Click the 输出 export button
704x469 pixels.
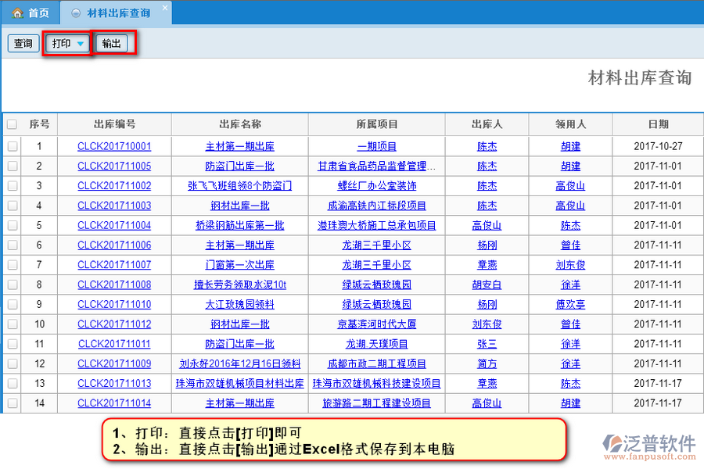click(112, 44)
